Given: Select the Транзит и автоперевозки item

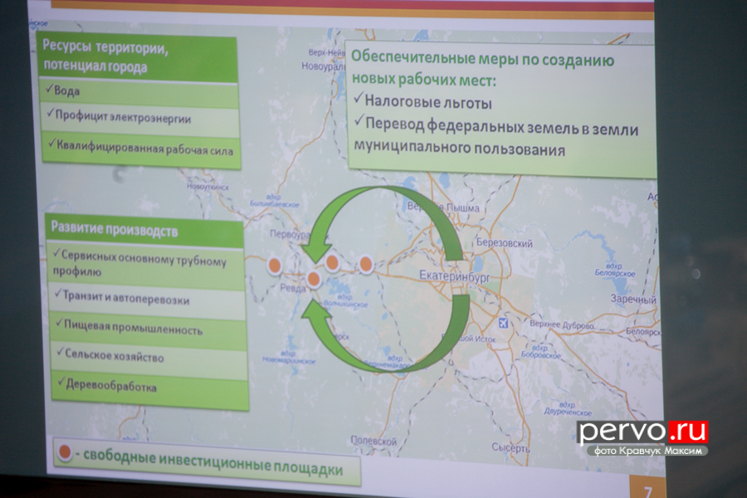Looking at the screenshot, I should 124,299.
